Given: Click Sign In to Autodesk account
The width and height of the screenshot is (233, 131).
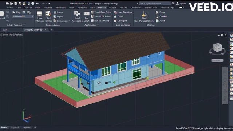Looking at the screenshot, I should (x=181, y=3).
